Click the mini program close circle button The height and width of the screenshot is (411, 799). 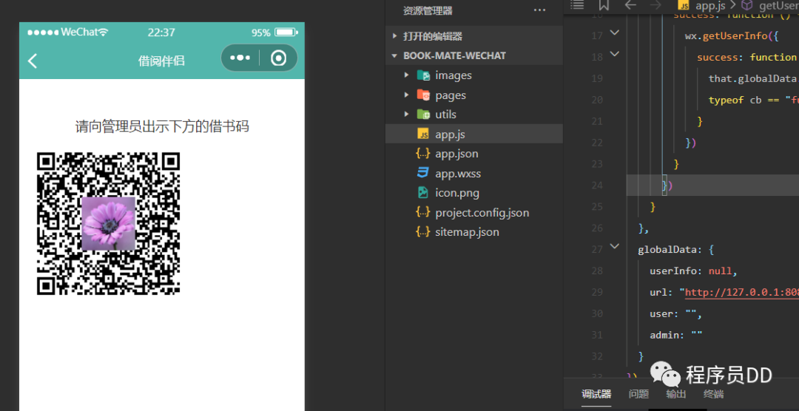tap(278, 58)
